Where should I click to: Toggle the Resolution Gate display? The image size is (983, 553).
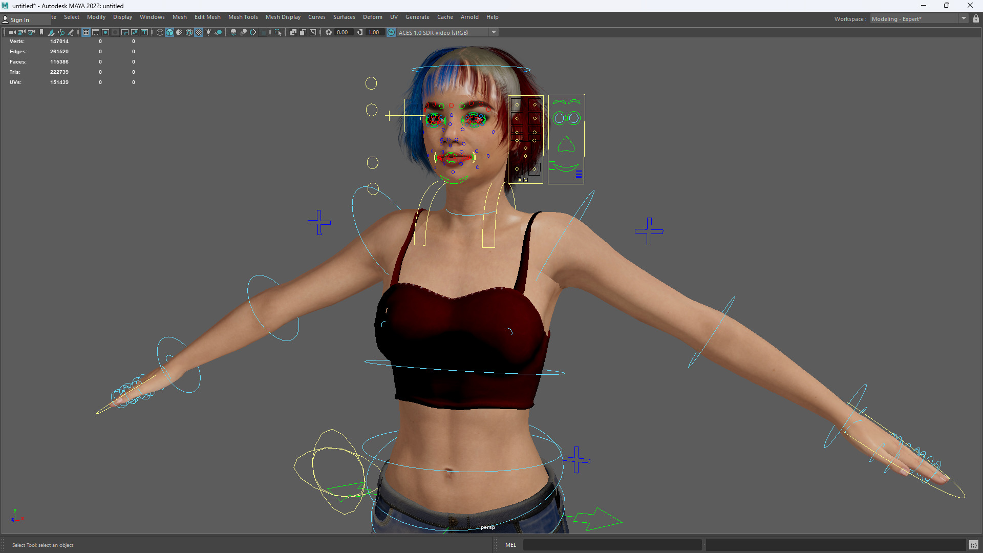click(x=105, y=32)
